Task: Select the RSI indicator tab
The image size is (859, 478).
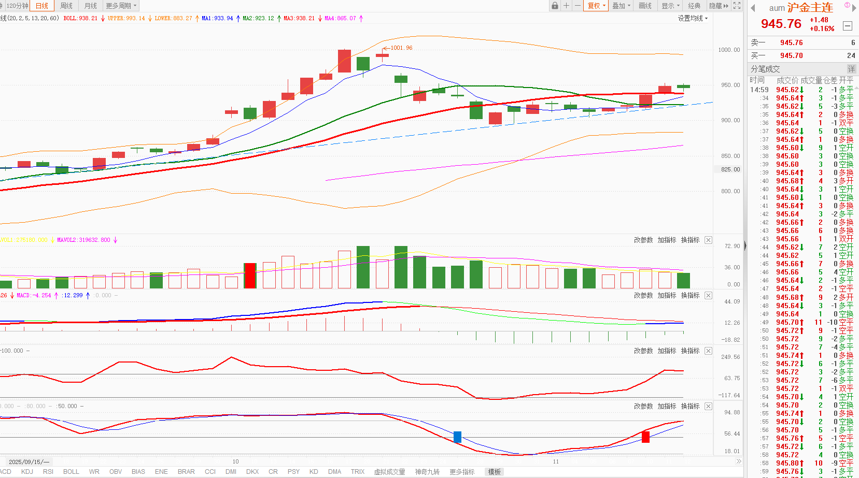Action: click(48, 472)
